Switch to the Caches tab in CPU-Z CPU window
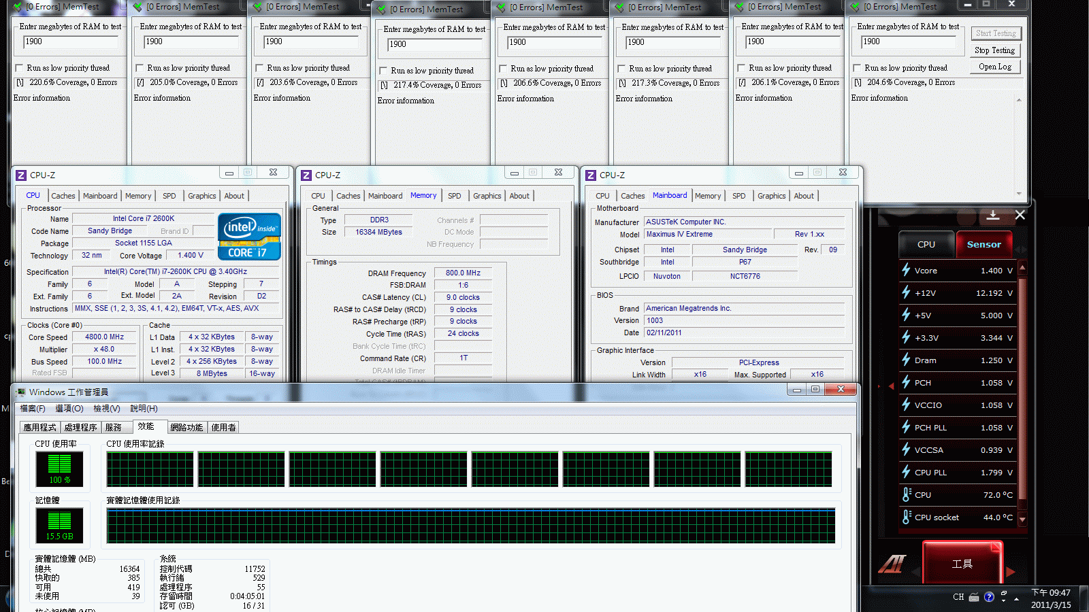This screenshot has height=612, width=1089. point(63,196)
